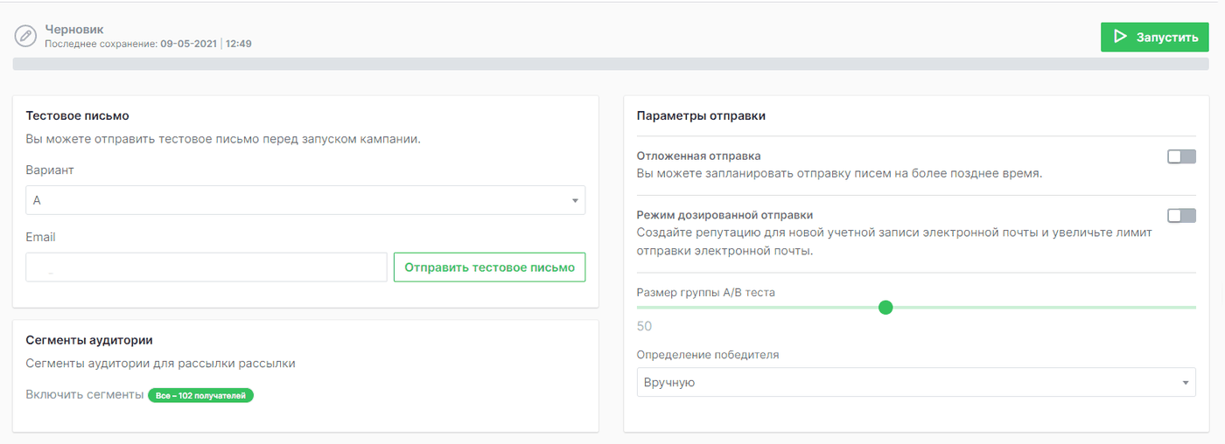Send test email with Отправить тестовое письмо
This screenshot has width=1225, height=444.
coord(490,267)
